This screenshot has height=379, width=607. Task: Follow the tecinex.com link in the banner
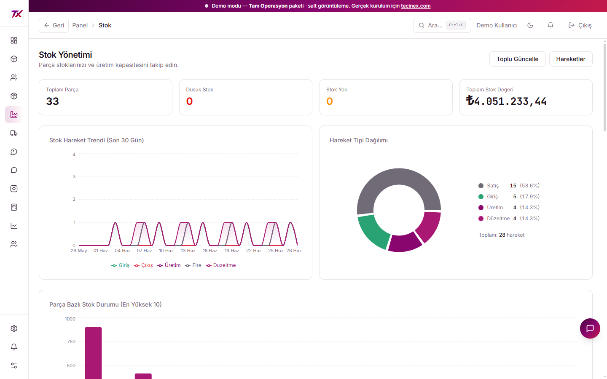point(416,6)
